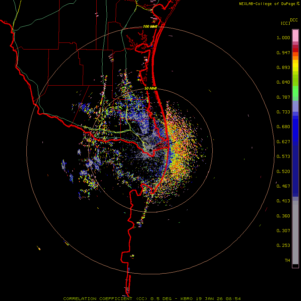Click the 0.467 colorbar scale label
The image size is (301, 301).
pos(283,186)
